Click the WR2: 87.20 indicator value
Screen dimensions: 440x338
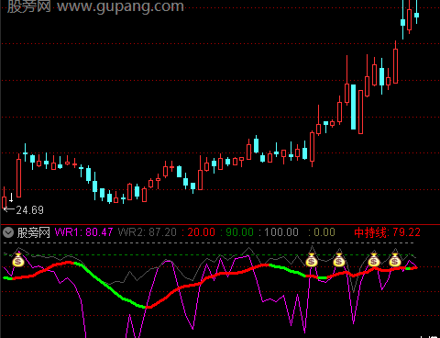click(148, 232)
